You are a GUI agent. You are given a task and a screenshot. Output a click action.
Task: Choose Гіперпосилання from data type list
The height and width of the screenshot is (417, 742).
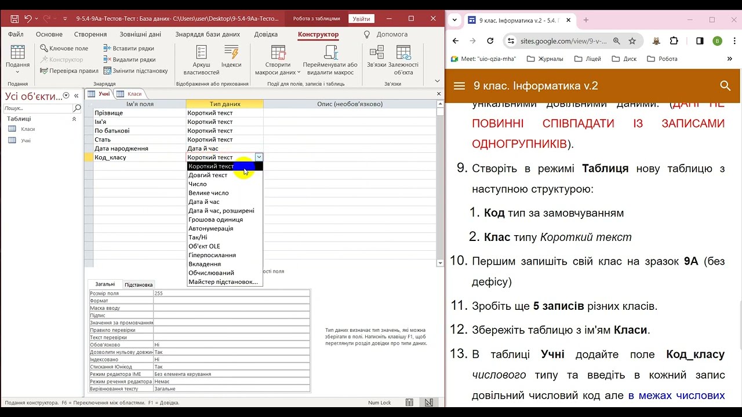click(x=225, y=255)
